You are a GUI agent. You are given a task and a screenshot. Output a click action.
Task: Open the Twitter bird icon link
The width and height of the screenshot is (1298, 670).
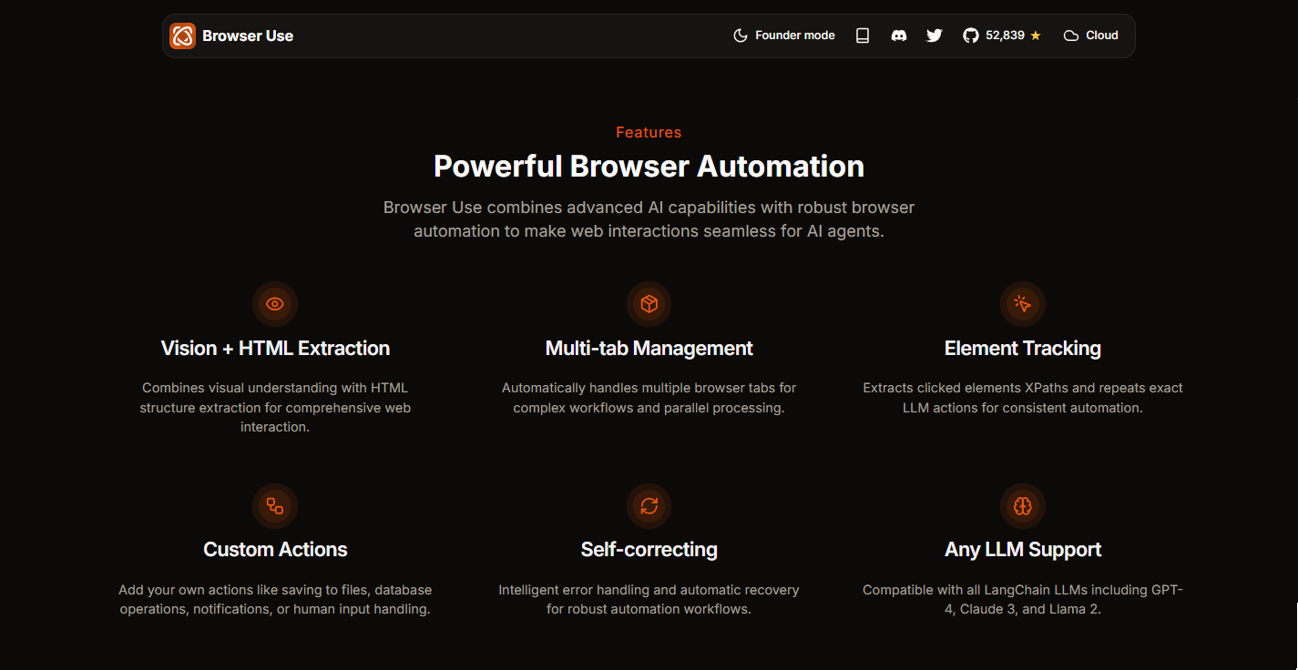click(935, 36)
